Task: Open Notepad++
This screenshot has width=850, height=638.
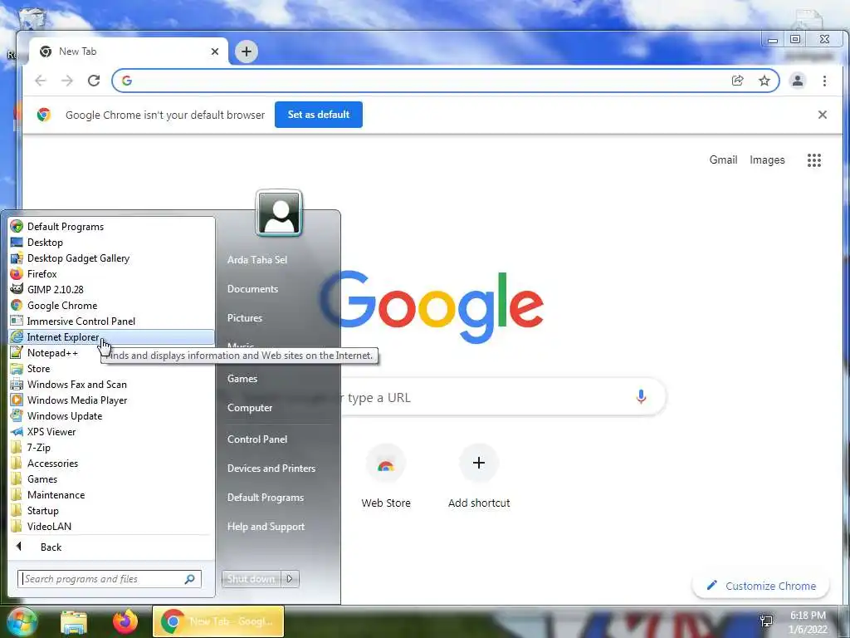Action: (x=52, y=352)
